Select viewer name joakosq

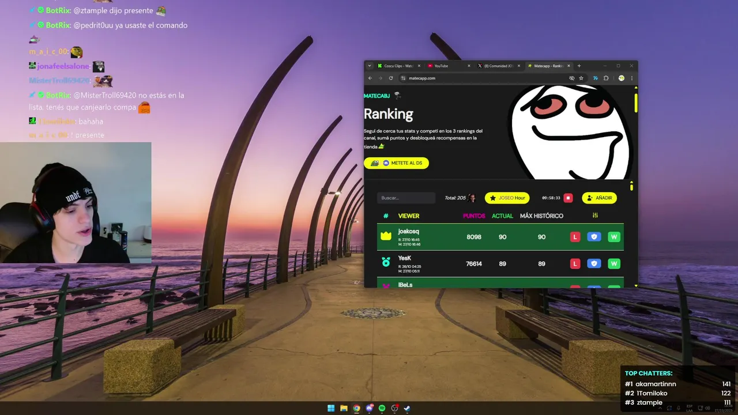click(409, 231)
